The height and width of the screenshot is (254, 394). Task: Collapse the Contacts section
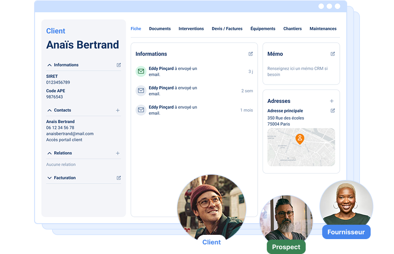(50, 110)
